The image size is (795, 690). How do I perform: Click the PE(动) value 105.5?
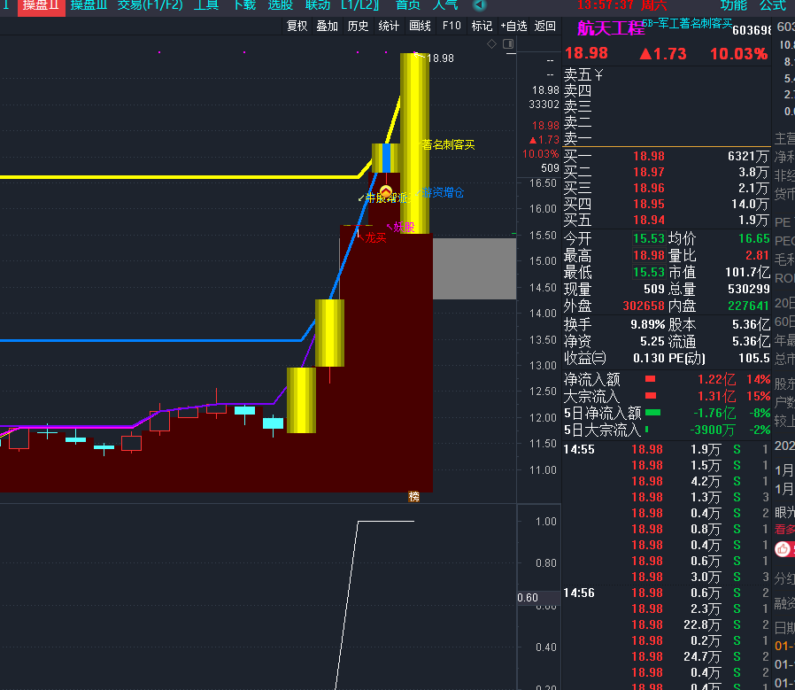754,358
